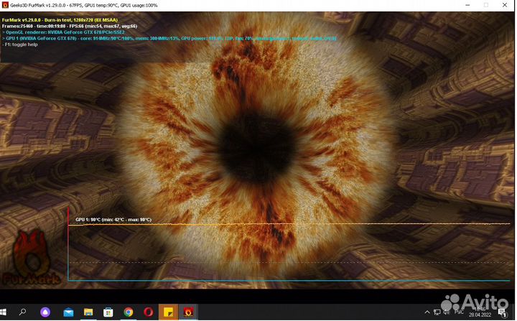Click 'FurMark v1.29.0.0 - Burn-in test' line

[60, 20]
